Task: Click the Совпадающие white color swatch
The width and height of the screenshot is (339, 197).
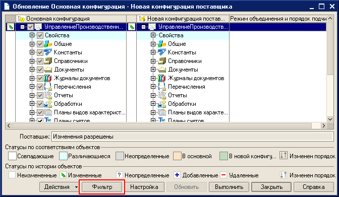Action: click(x=12, y=156)
